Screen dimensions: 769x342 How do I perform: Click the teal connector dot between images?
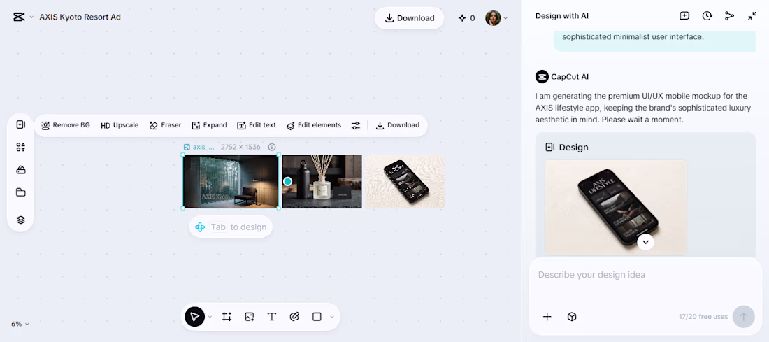pos(288,182)
